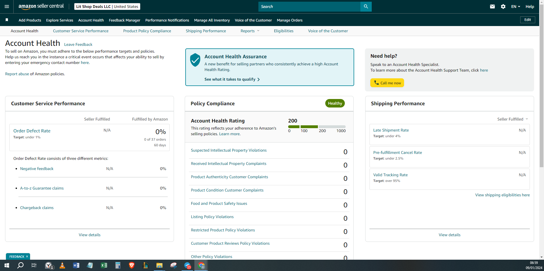Open the Late Shipment Rate link
The height and width of the screenshot is (271, 544).
point(391,130)
